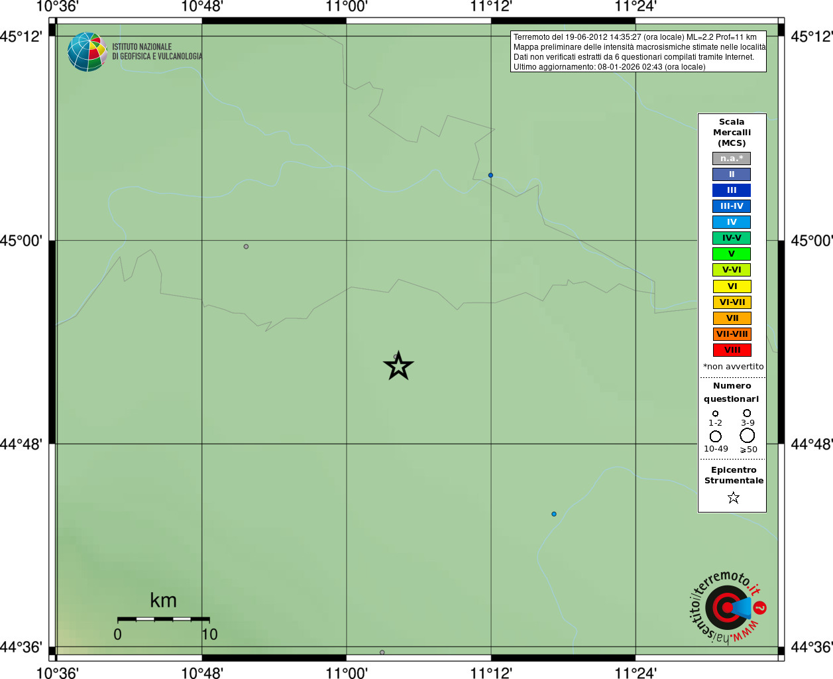Click the 1-2 questionnaires circle symbol
833x679 pixels.
point(715,414)
